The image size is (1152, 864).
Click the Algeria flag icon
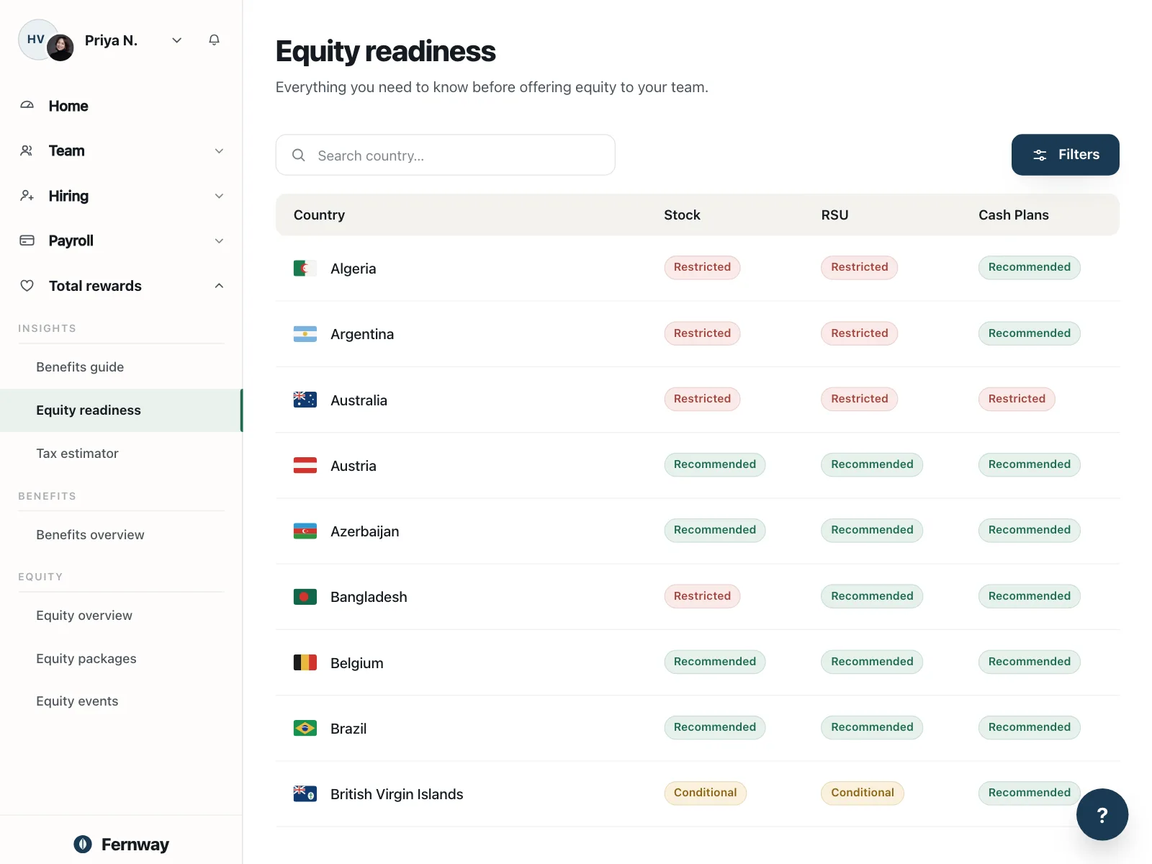pos(305,269)
